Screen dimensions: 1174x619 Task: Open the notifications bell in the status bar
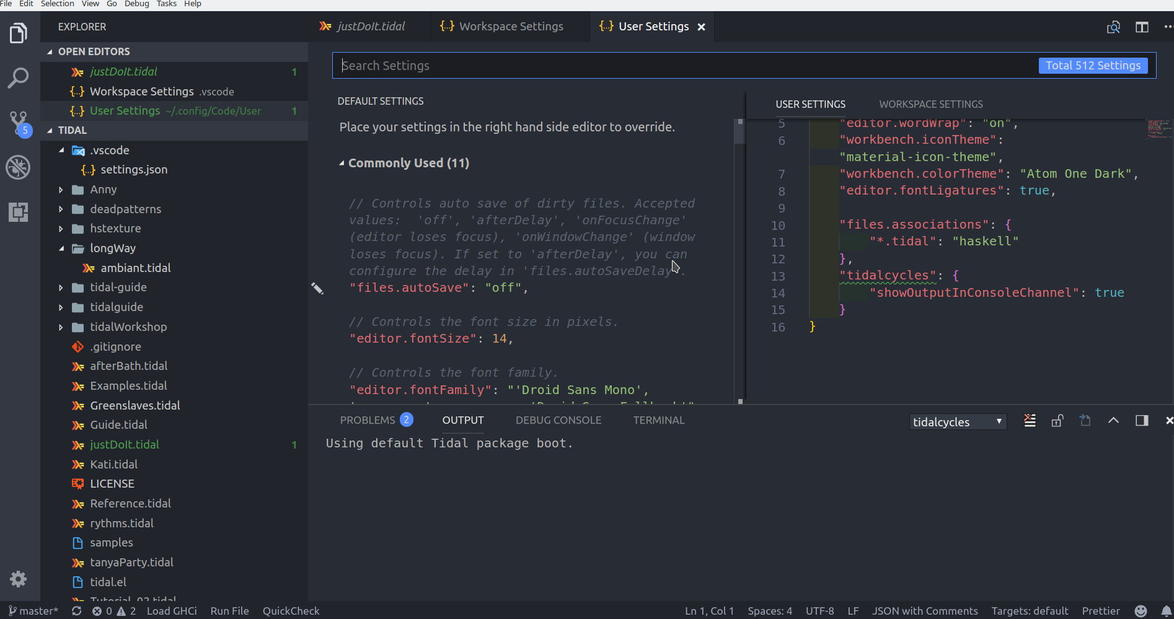click(x=1168, y=611)
